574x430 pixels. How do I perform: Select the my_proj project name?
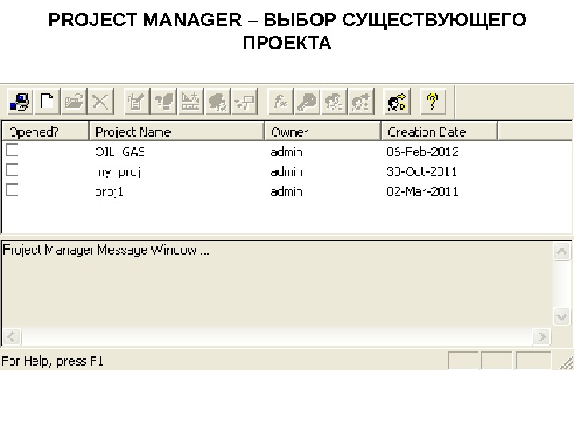(118, 171)
